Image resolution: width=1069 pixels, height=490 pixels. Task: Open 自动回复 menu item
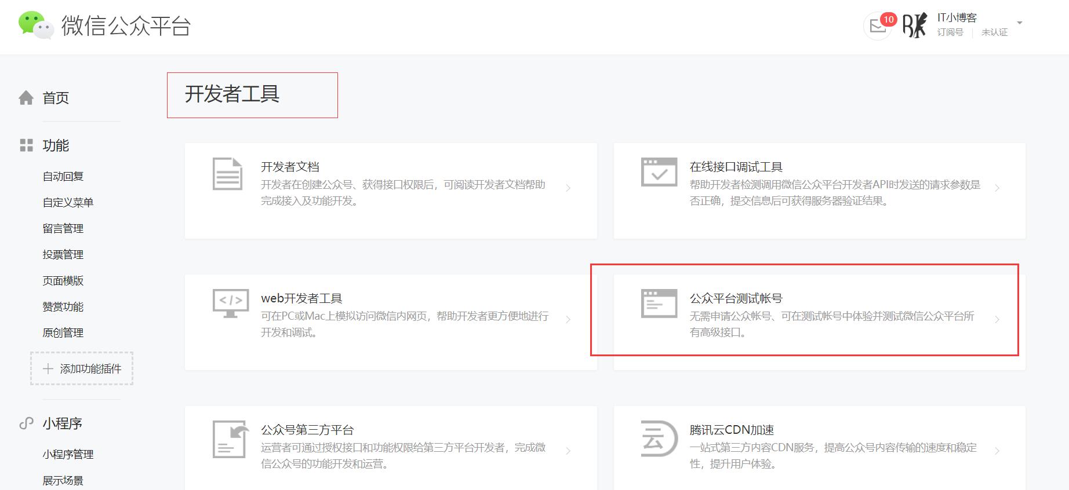click(x=63, y=176)
